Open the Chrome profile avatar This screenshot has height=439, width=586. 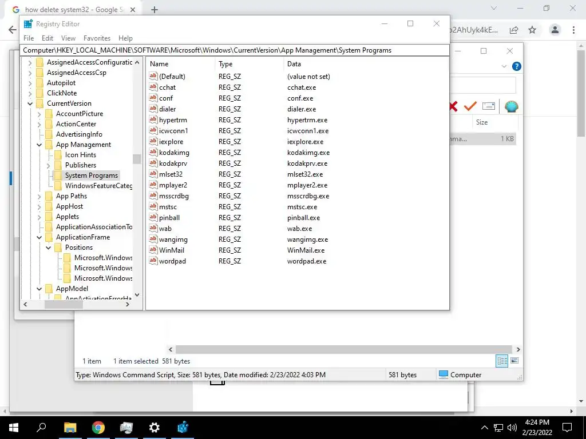(x=555, y=30)
